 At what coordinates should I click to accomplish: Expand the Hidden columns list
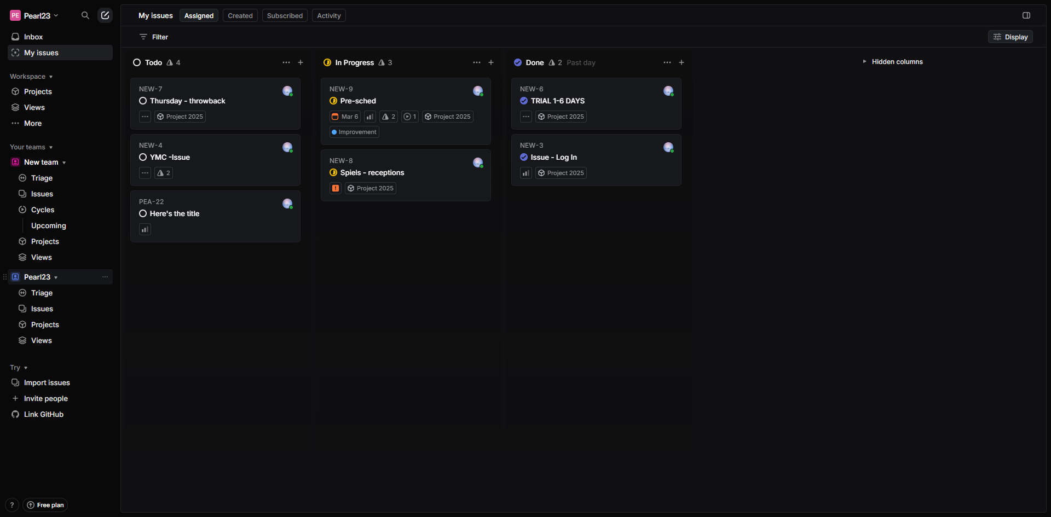click(893, 62)
